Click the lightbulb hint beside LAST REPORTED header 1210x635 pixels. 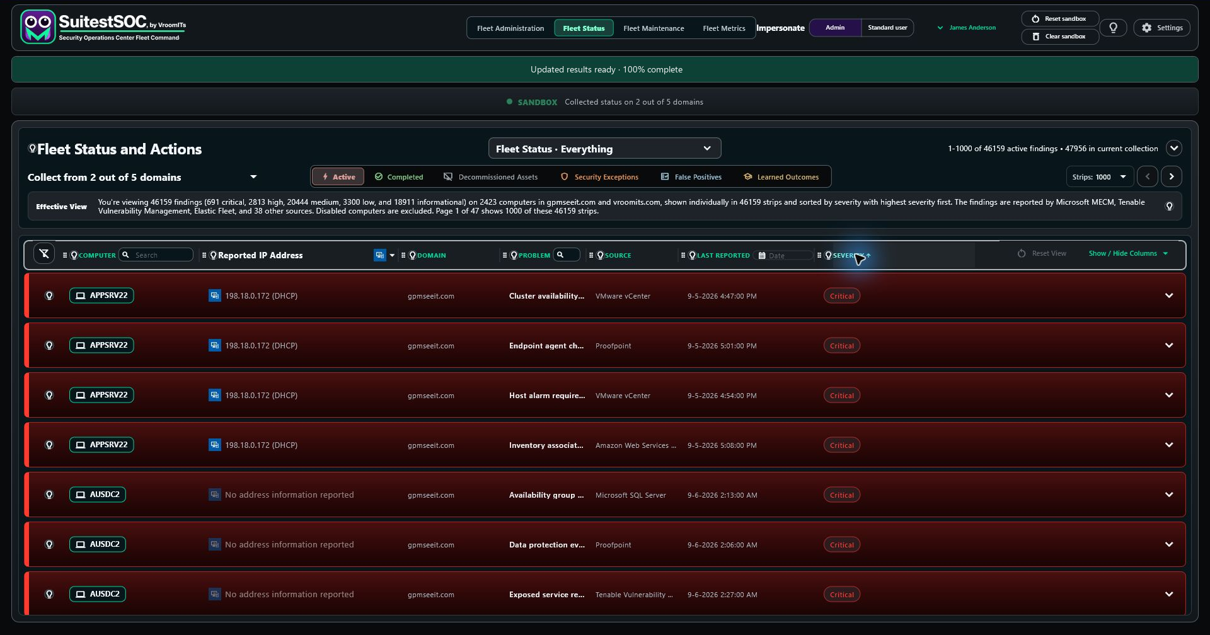pos(693,255)
